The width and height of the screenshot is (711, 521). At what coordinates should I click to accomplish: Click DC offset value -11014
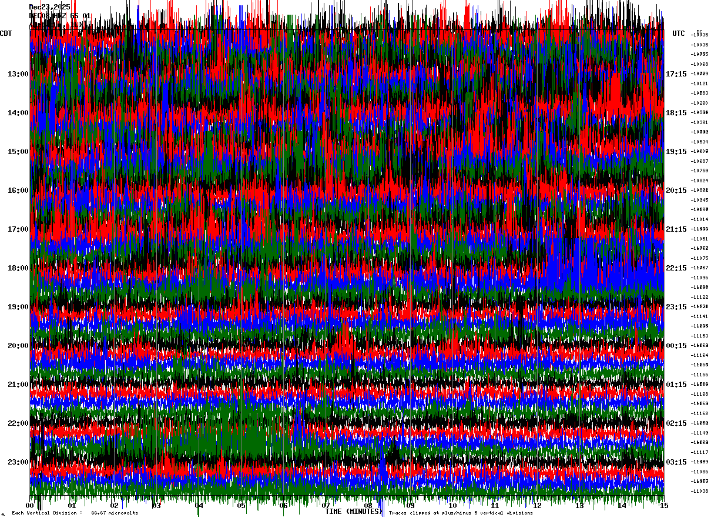tap(700, 219)
